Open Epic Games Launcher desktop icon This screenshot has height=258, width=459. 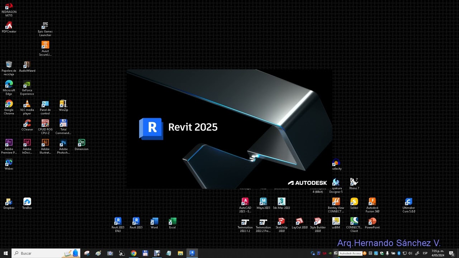[x=45, y=29]
